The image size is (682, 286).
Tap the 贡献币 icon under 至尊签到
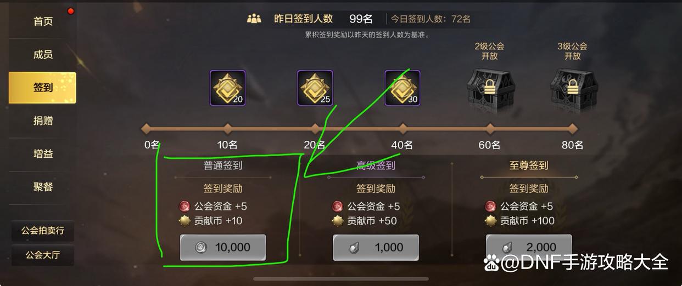point(491,221)
